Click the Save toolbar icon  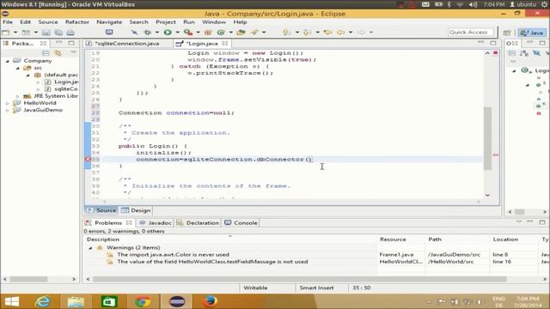46,33
